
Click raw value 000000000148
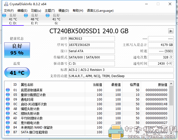click(x=157, y=104)
